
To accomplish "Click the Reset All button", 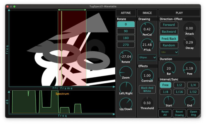I will click(165, 113).
